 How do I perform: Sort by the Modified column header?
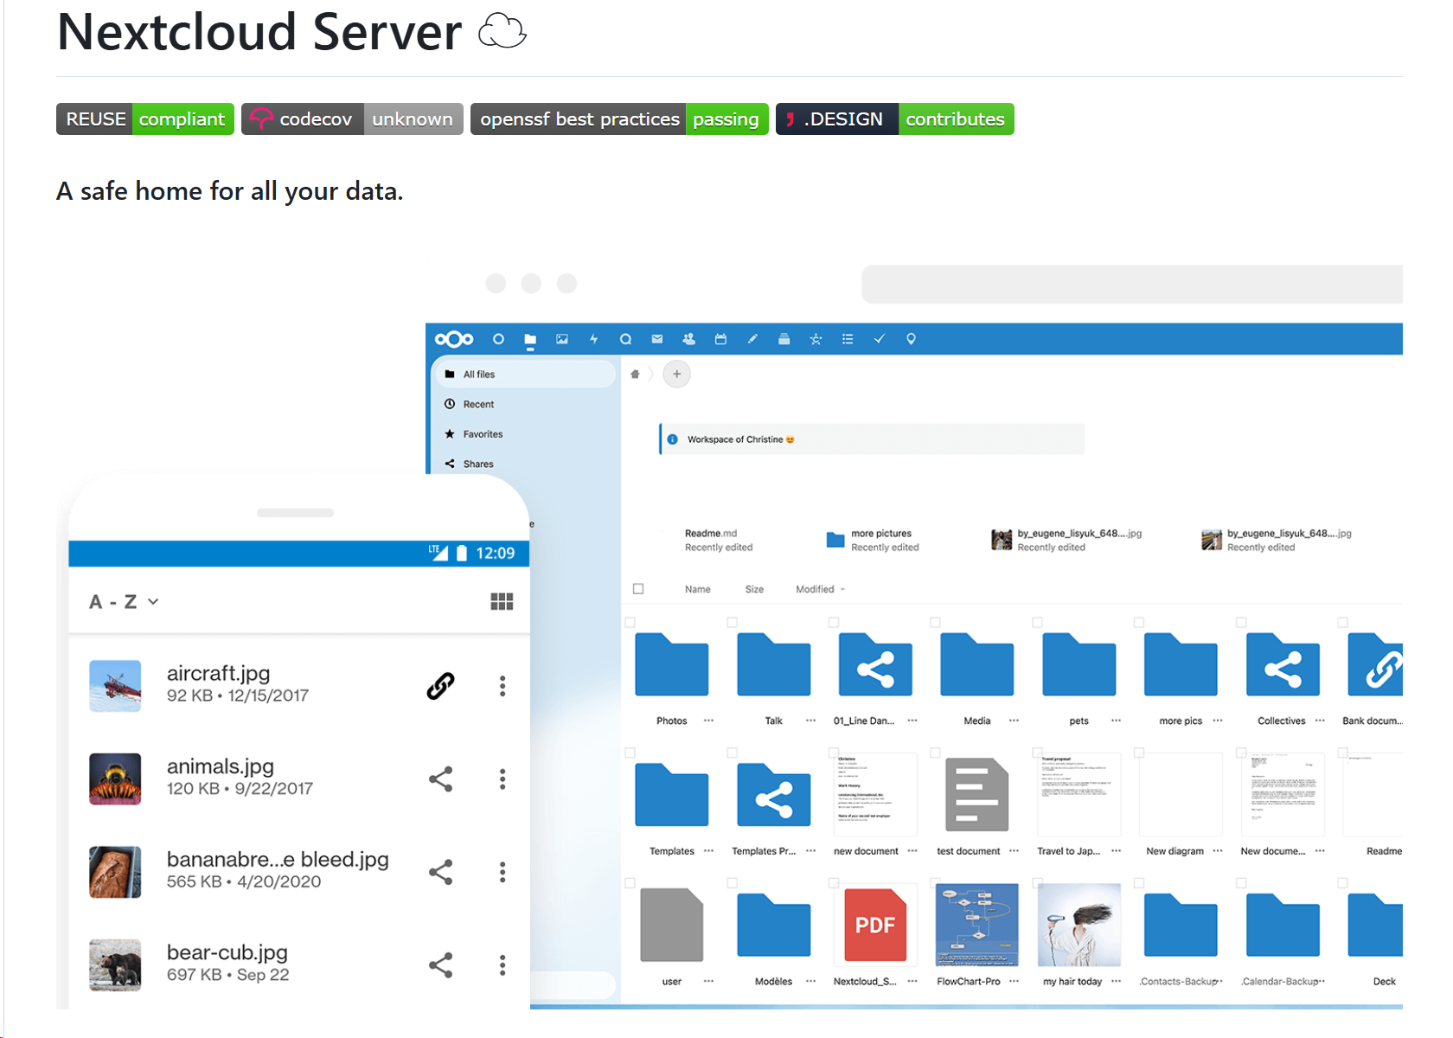pos(820,589)
